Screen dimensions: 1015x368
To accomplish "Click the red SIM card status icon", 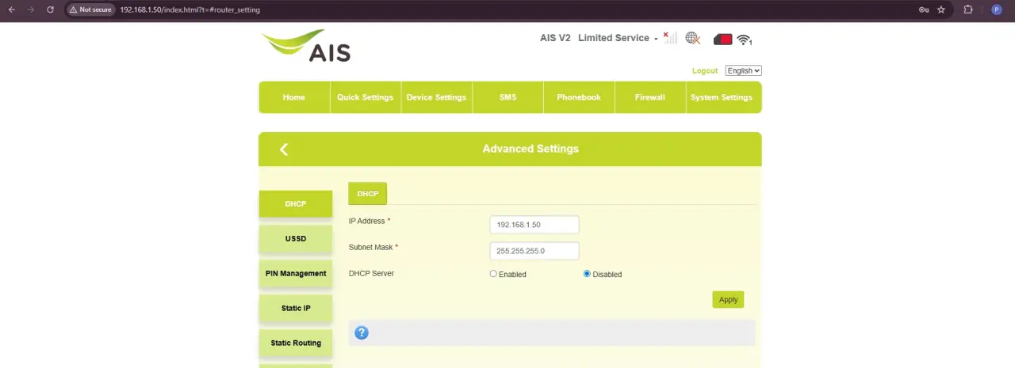I will coord(722,39).
